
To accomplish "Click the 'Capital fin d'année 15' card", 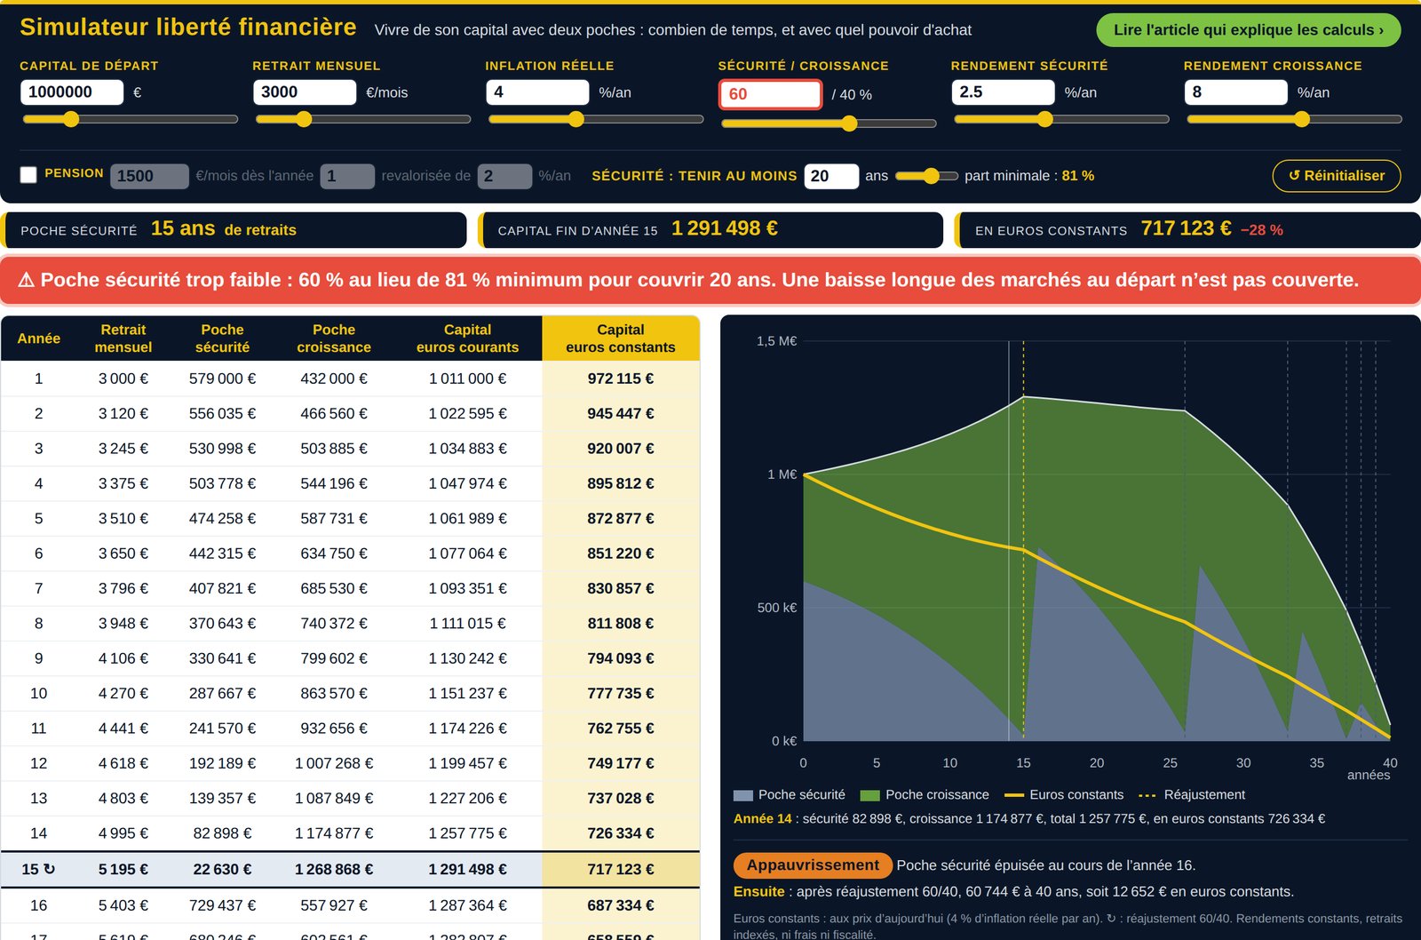I will (710, 229).
